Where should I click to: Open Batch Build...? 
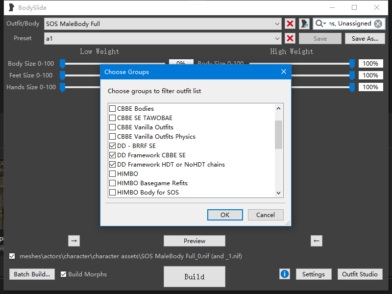(32, 274)
